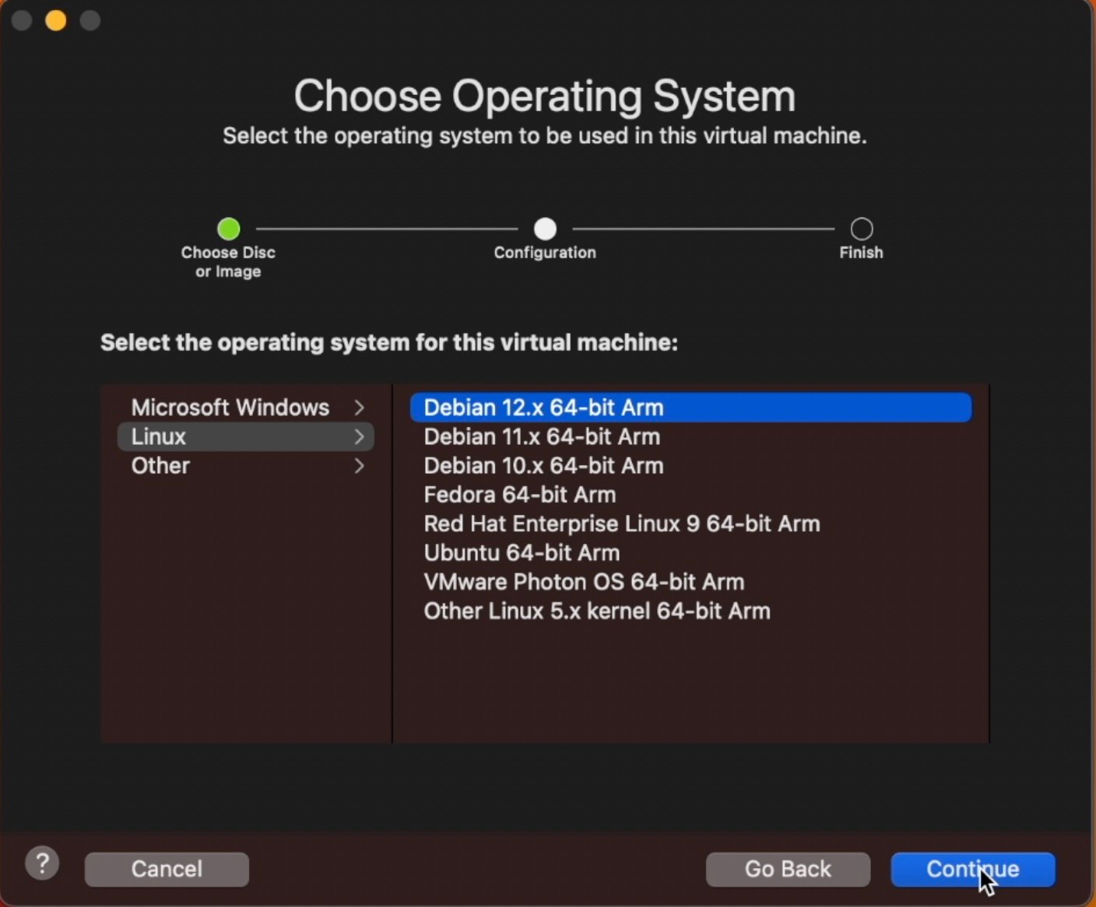Click the Cancel button

pos(167,869)
